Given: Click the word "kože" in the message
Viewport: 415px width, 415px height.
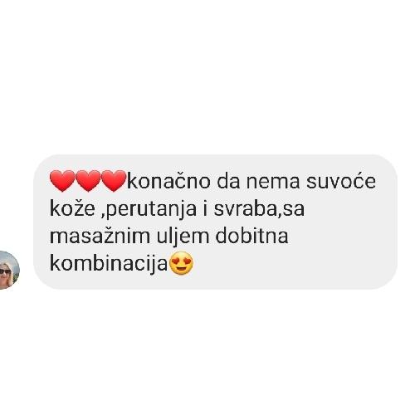Looking at the screenshot, I should coord(72,209).
